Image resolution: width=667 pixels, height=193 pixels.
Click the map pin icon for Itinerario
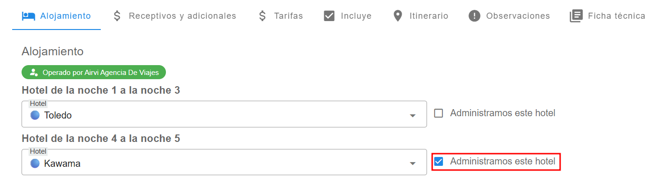tap(398, 16)
